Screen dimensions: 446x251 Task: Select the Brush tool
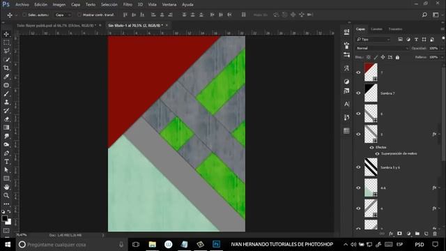tap(6, 93)
